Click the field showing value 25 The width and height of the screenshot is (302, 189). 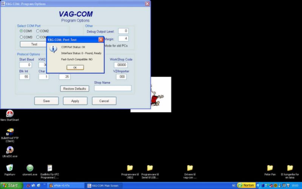(x=65, y=77)
